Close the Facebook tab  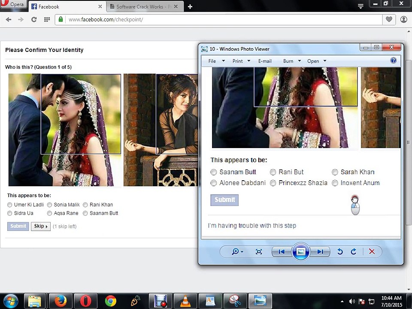[100, 6]
